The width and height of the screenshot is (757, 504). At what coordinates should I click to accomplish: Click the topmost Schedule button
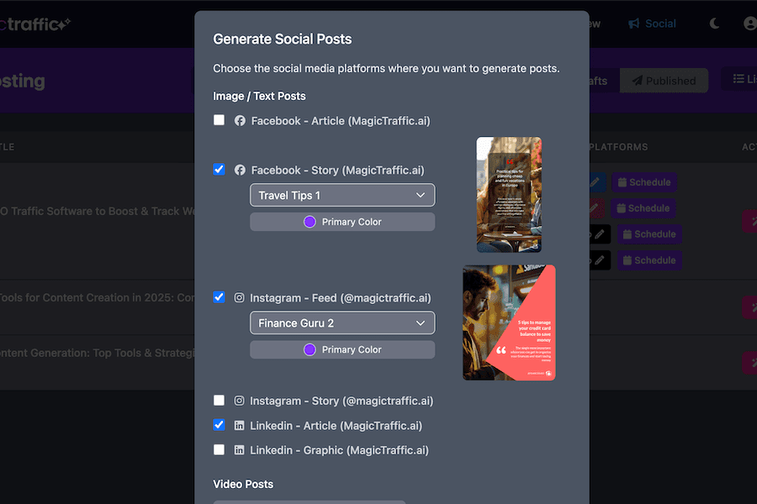644,181
